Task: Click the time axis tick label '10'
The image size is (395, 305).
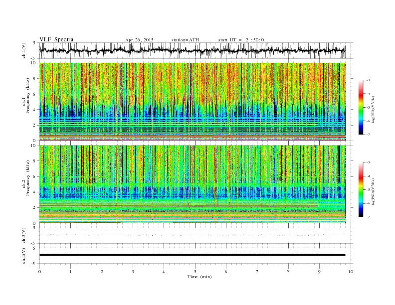Action: coord(351,272)
